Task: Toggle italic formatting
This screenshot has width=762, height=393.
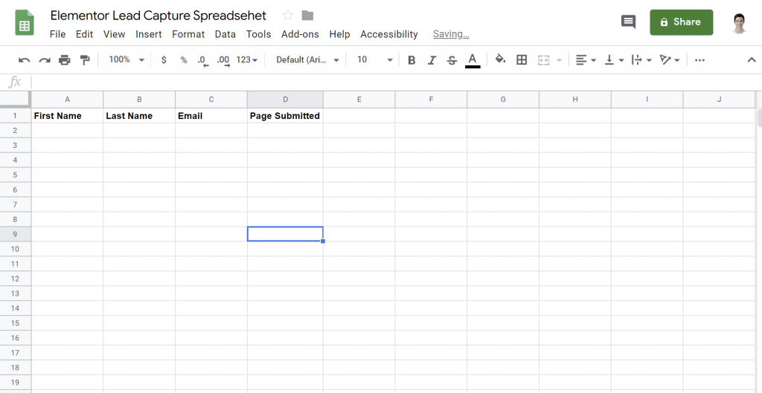Action: click(432, 59)
